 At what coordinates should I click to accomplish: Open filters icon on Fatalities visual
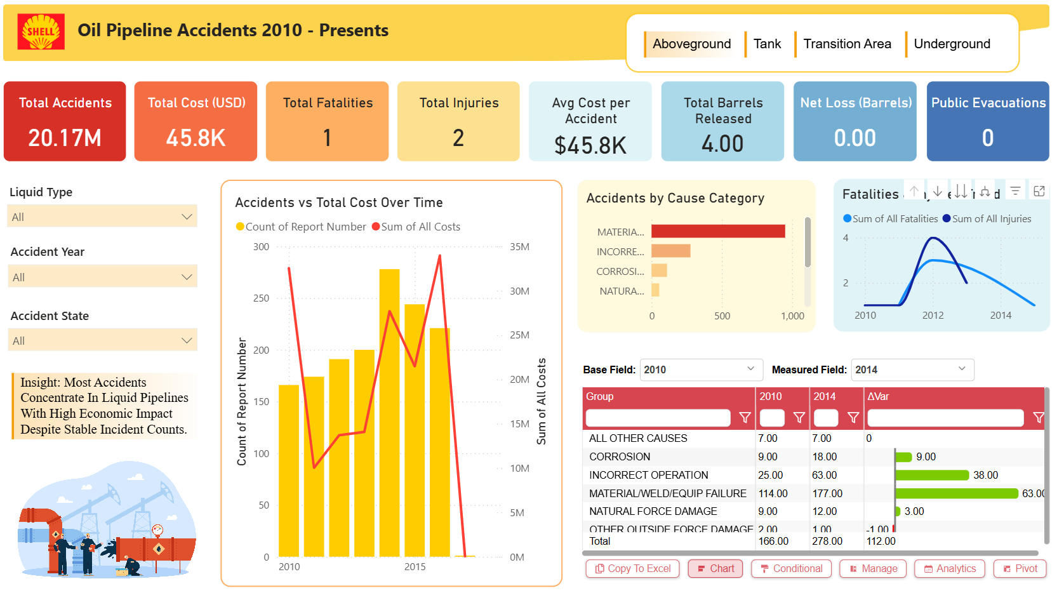coord(1016,190)
